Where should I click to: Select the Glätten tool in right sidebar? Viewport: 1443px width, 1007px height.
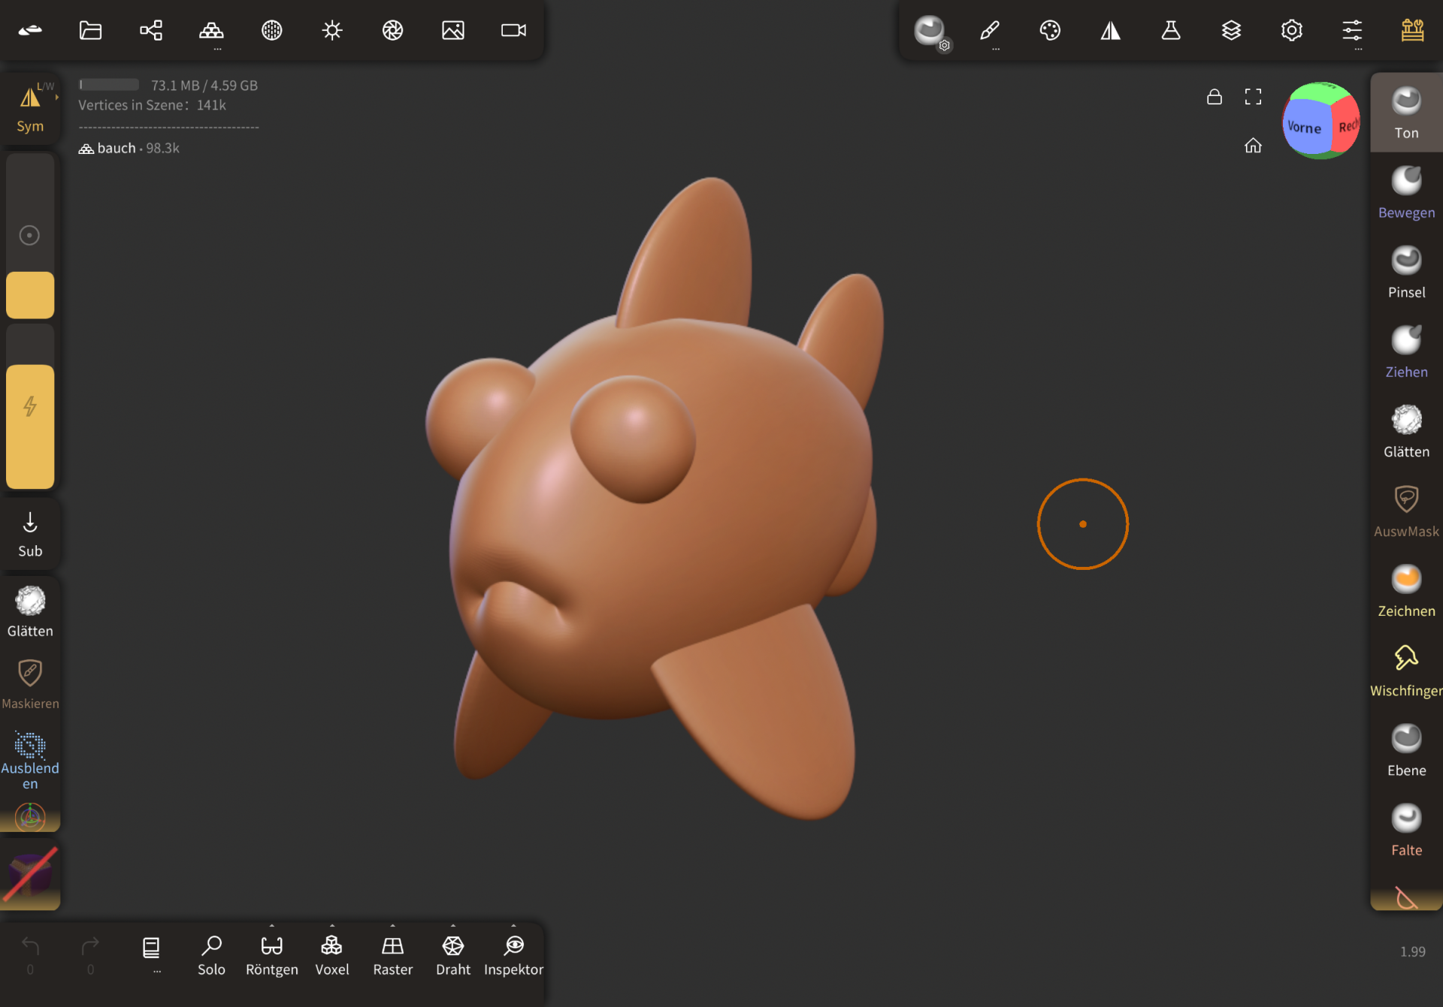point(1405,432)
